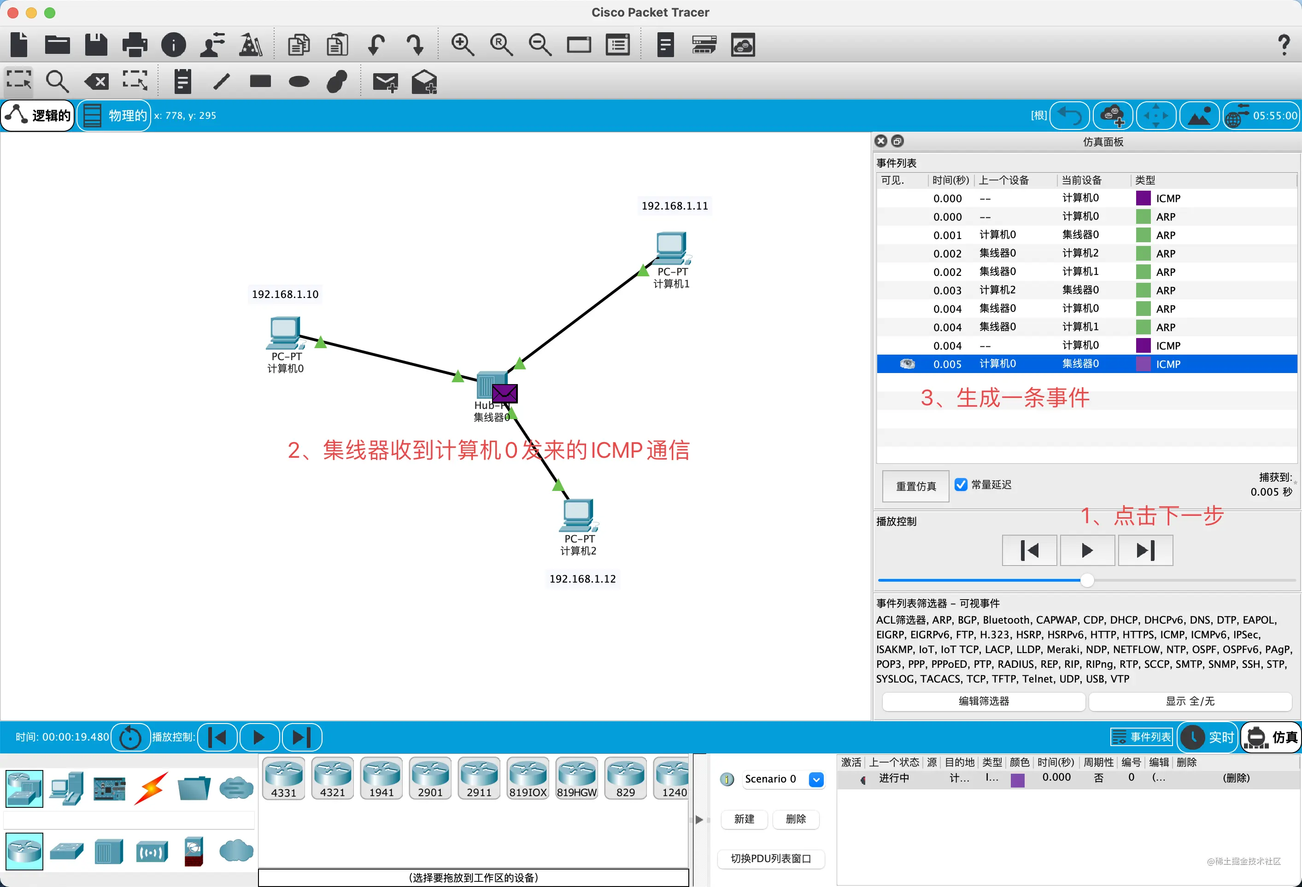
Task: Select the End Devices category icon
Action: tap(67, 788)
